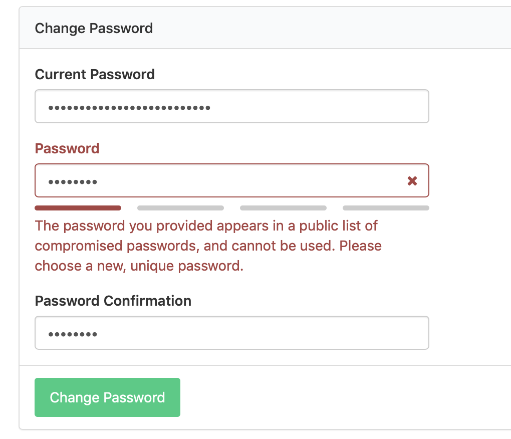Click the third gray strength meter bar

283,207
